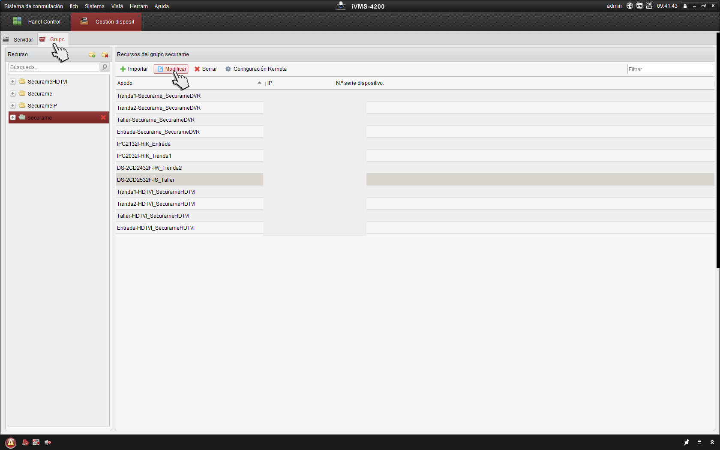Switch to the Servidor tab
This screenshot has width=720, height=450.
coord(18,39)
